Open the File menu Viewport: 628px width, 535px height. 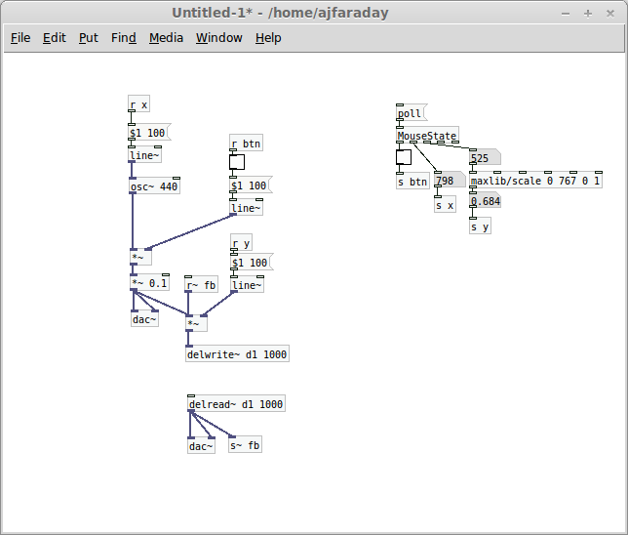point(20,38)
